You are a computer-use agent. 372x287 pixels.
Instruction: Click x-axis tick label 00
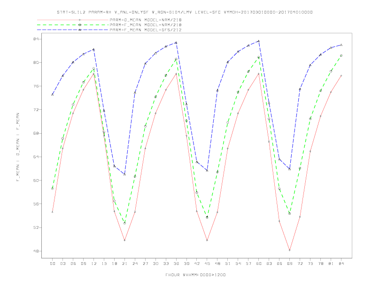click(x=53, y=264)
